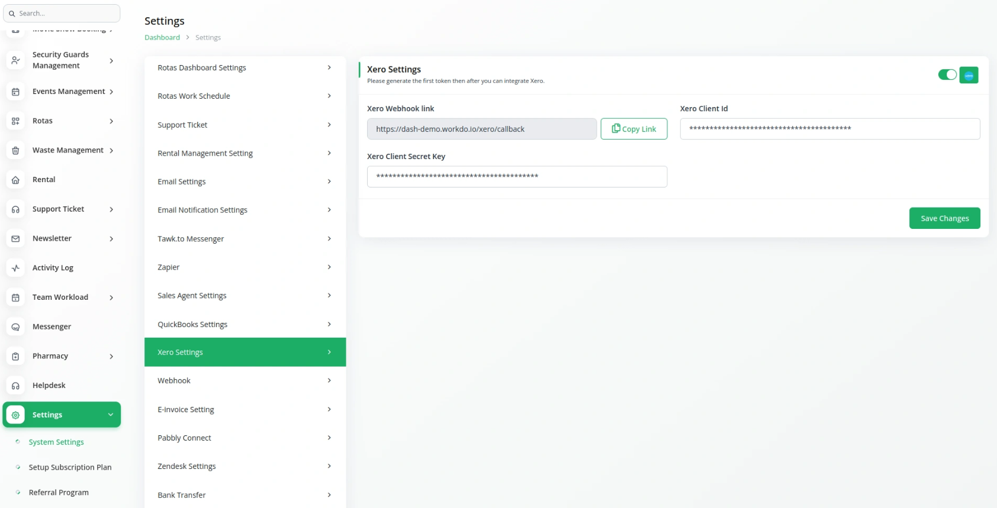The image size is (997, 508).
Task: Open Tawk.to Messenger section
Action: coord(245,239)
